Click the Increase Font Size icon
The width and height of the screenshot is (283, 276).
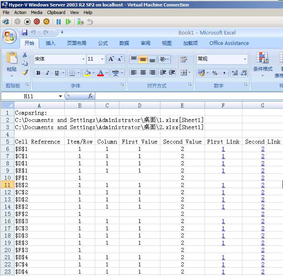tap(111, 59)
